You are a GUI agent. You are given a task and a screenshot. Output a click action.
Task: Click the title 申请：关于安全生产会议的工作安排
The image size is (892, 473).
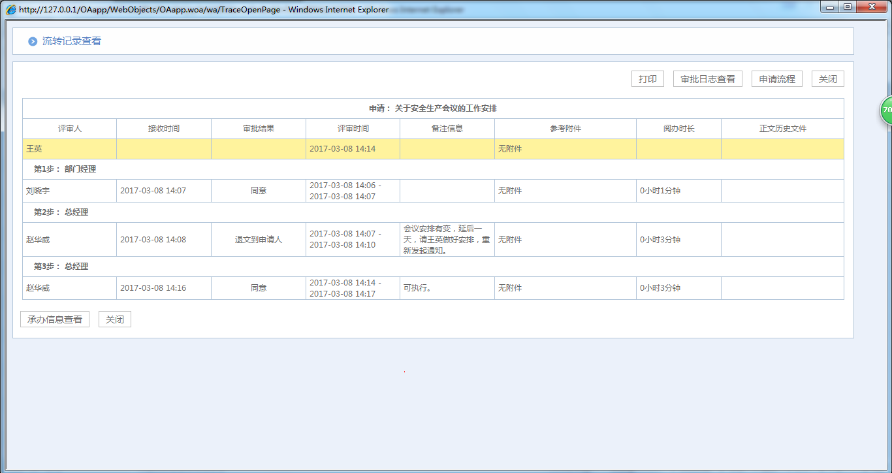click(x=433, y=108)
